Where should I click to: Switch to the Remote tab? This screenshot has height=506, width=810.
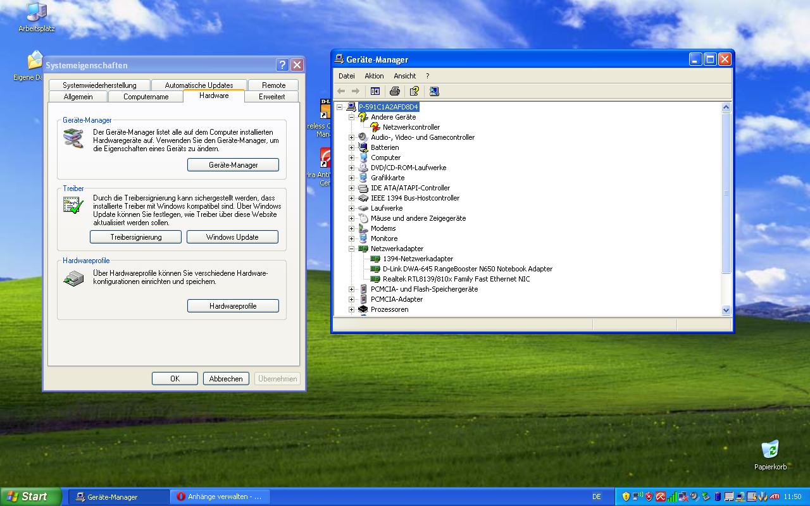coord(273,85)
